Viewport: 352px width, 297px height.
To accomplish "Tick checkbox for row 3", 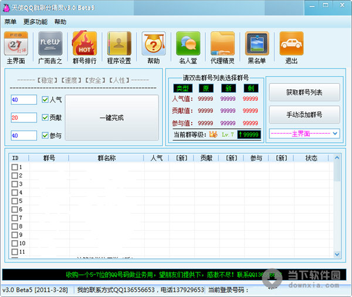I will tap(15, 185).
